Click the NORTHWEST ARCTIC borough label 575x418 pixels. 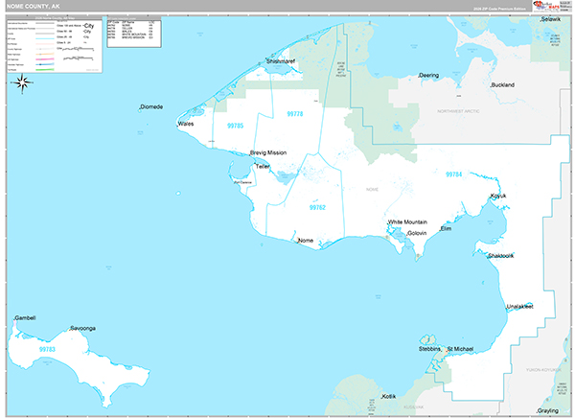pos(458,111)
